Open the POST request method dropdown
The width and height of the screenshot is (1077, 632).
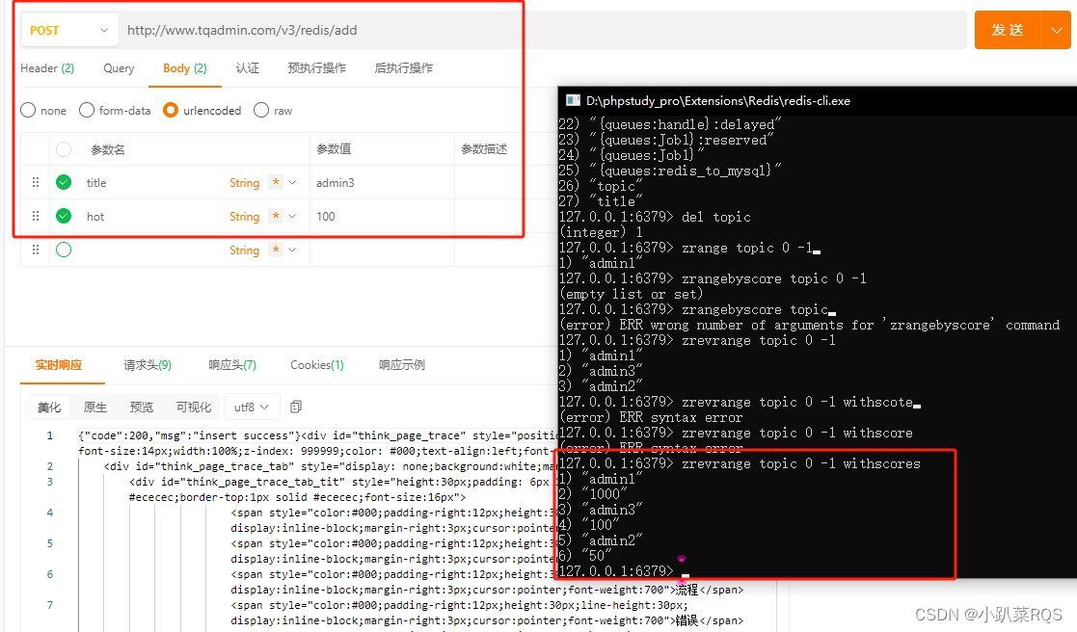tap(68, 30)
